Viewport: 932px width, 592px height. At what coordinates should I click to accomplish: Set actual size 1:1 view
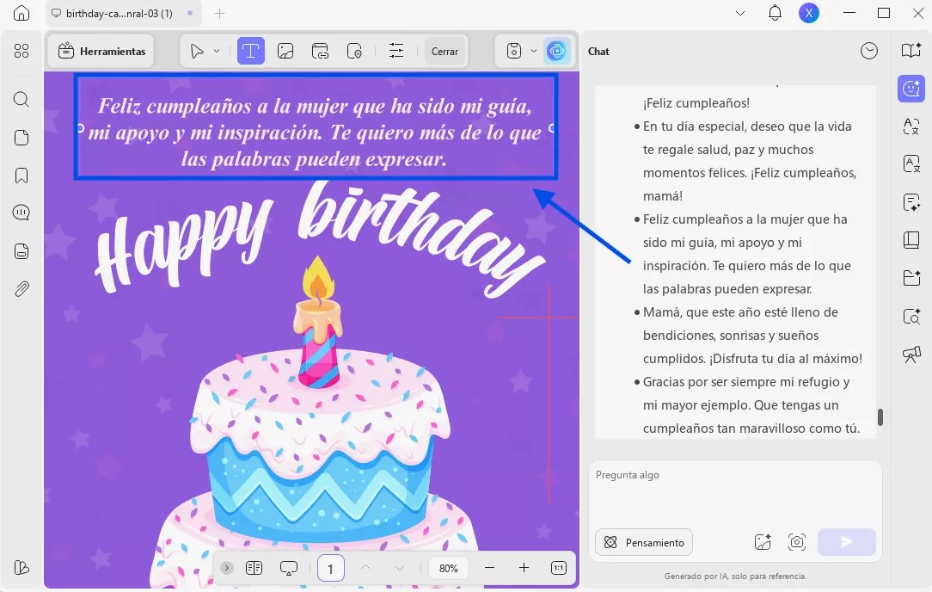pyautogui.click(x=559, y=568)
